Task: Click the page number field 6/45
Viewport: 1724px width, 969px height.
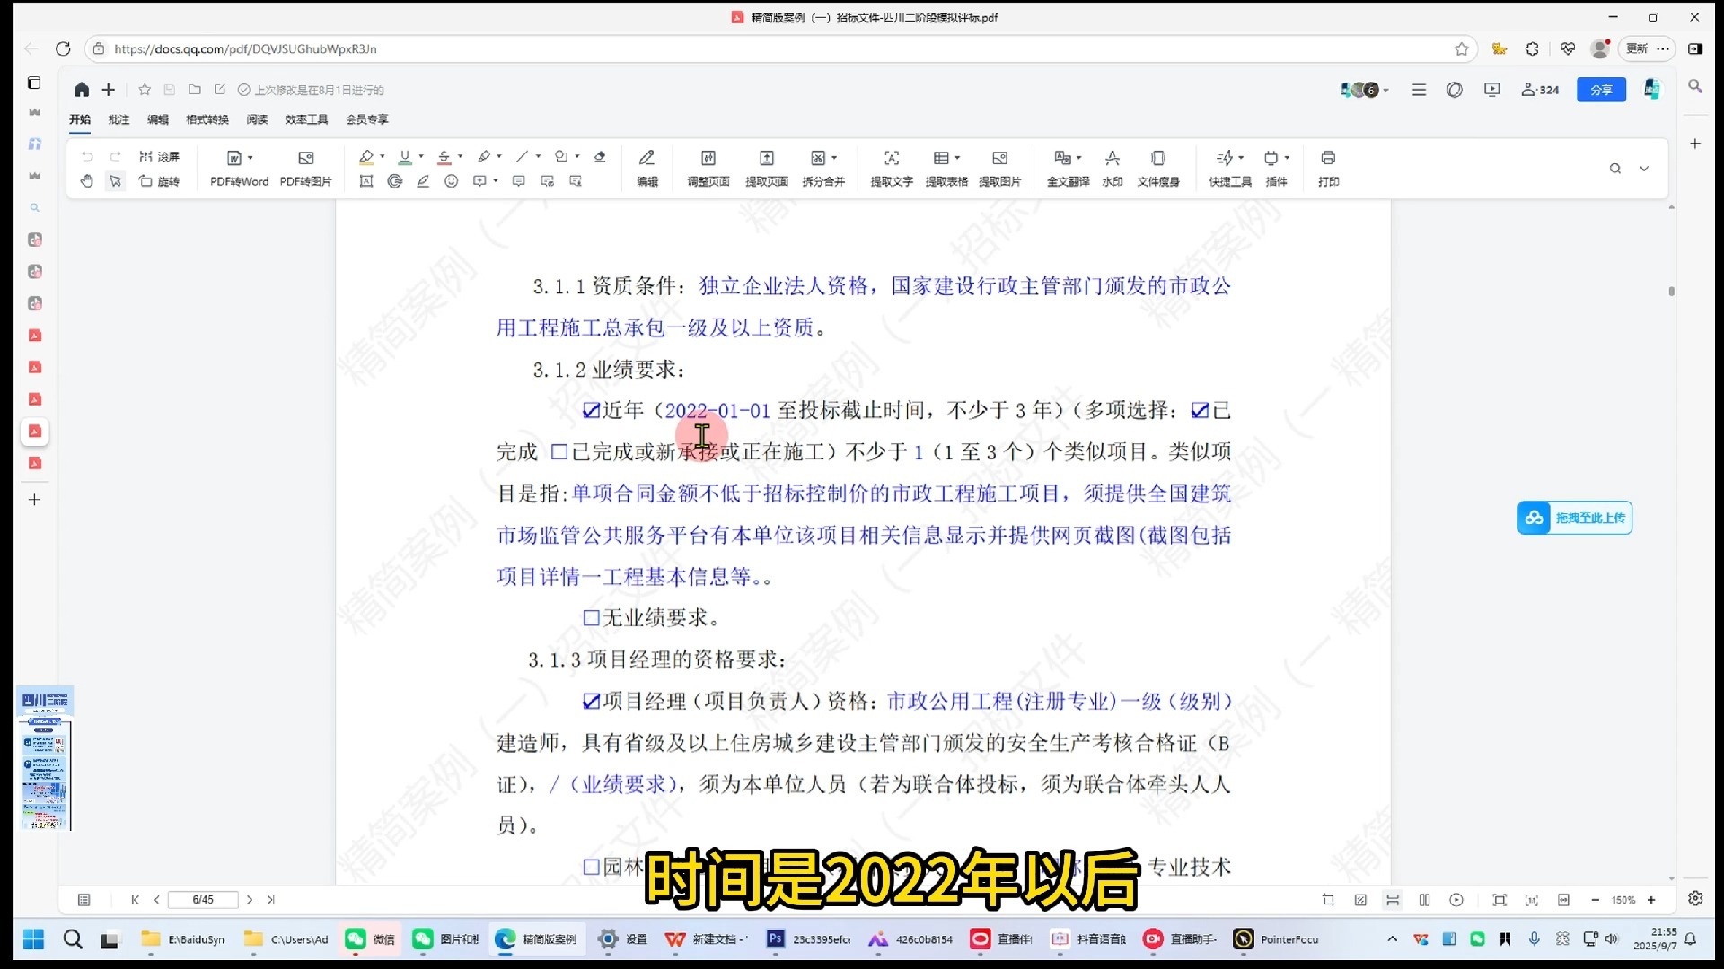Action: point(203,899)
